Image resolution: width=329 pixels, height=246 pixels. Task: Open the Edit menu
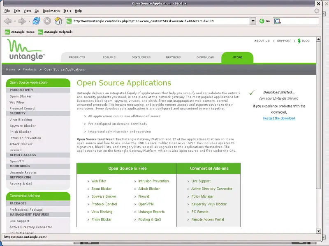17,11
